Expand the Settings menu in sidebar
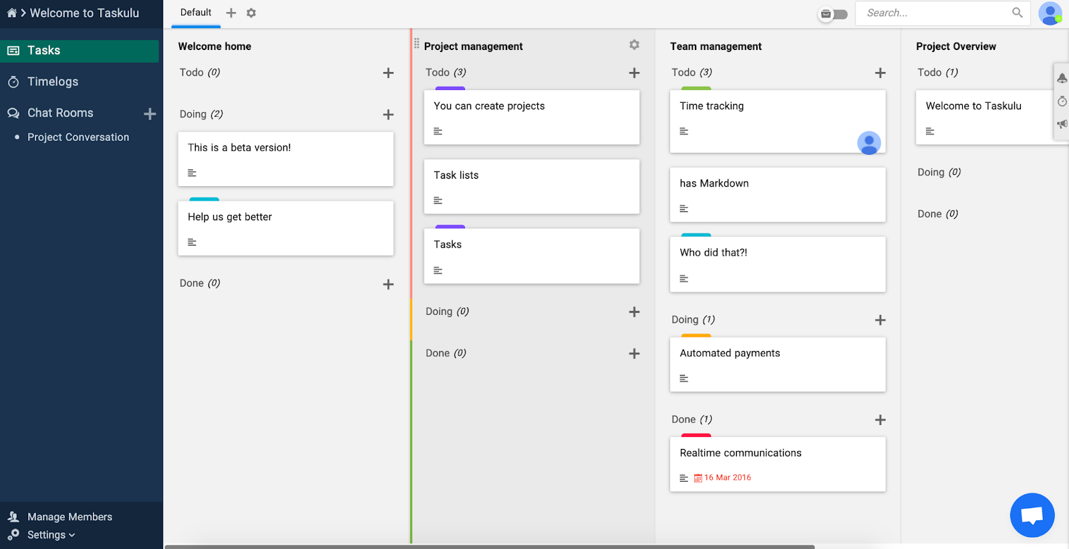 tap(51, 535)
